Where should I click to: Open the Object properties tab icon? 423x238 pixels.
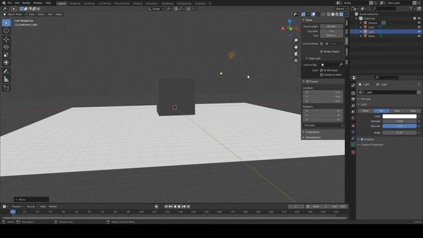point(353,126)
